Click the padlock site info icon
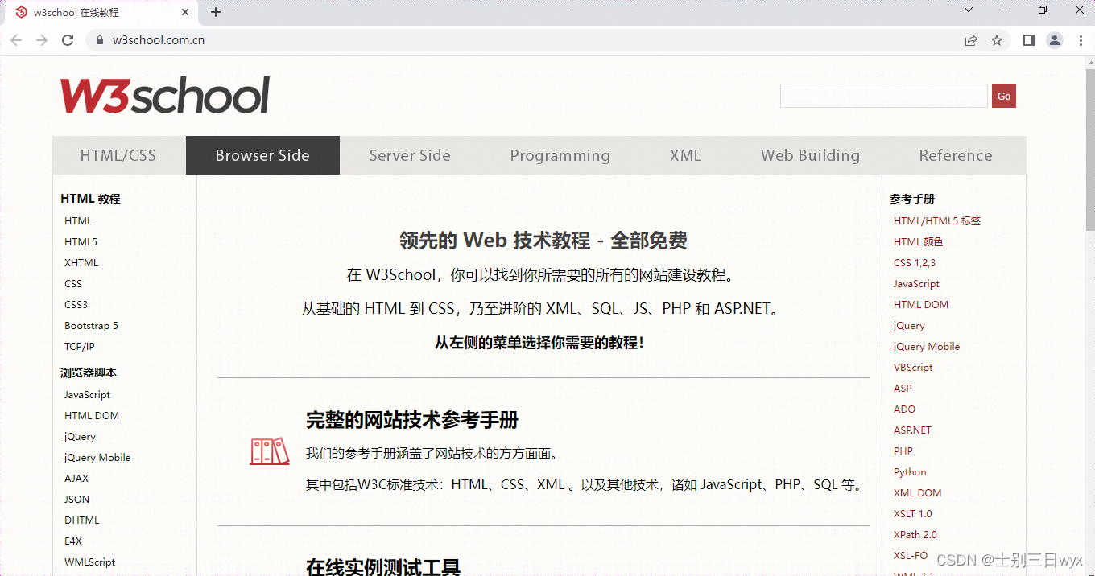 tap(100, 40)
